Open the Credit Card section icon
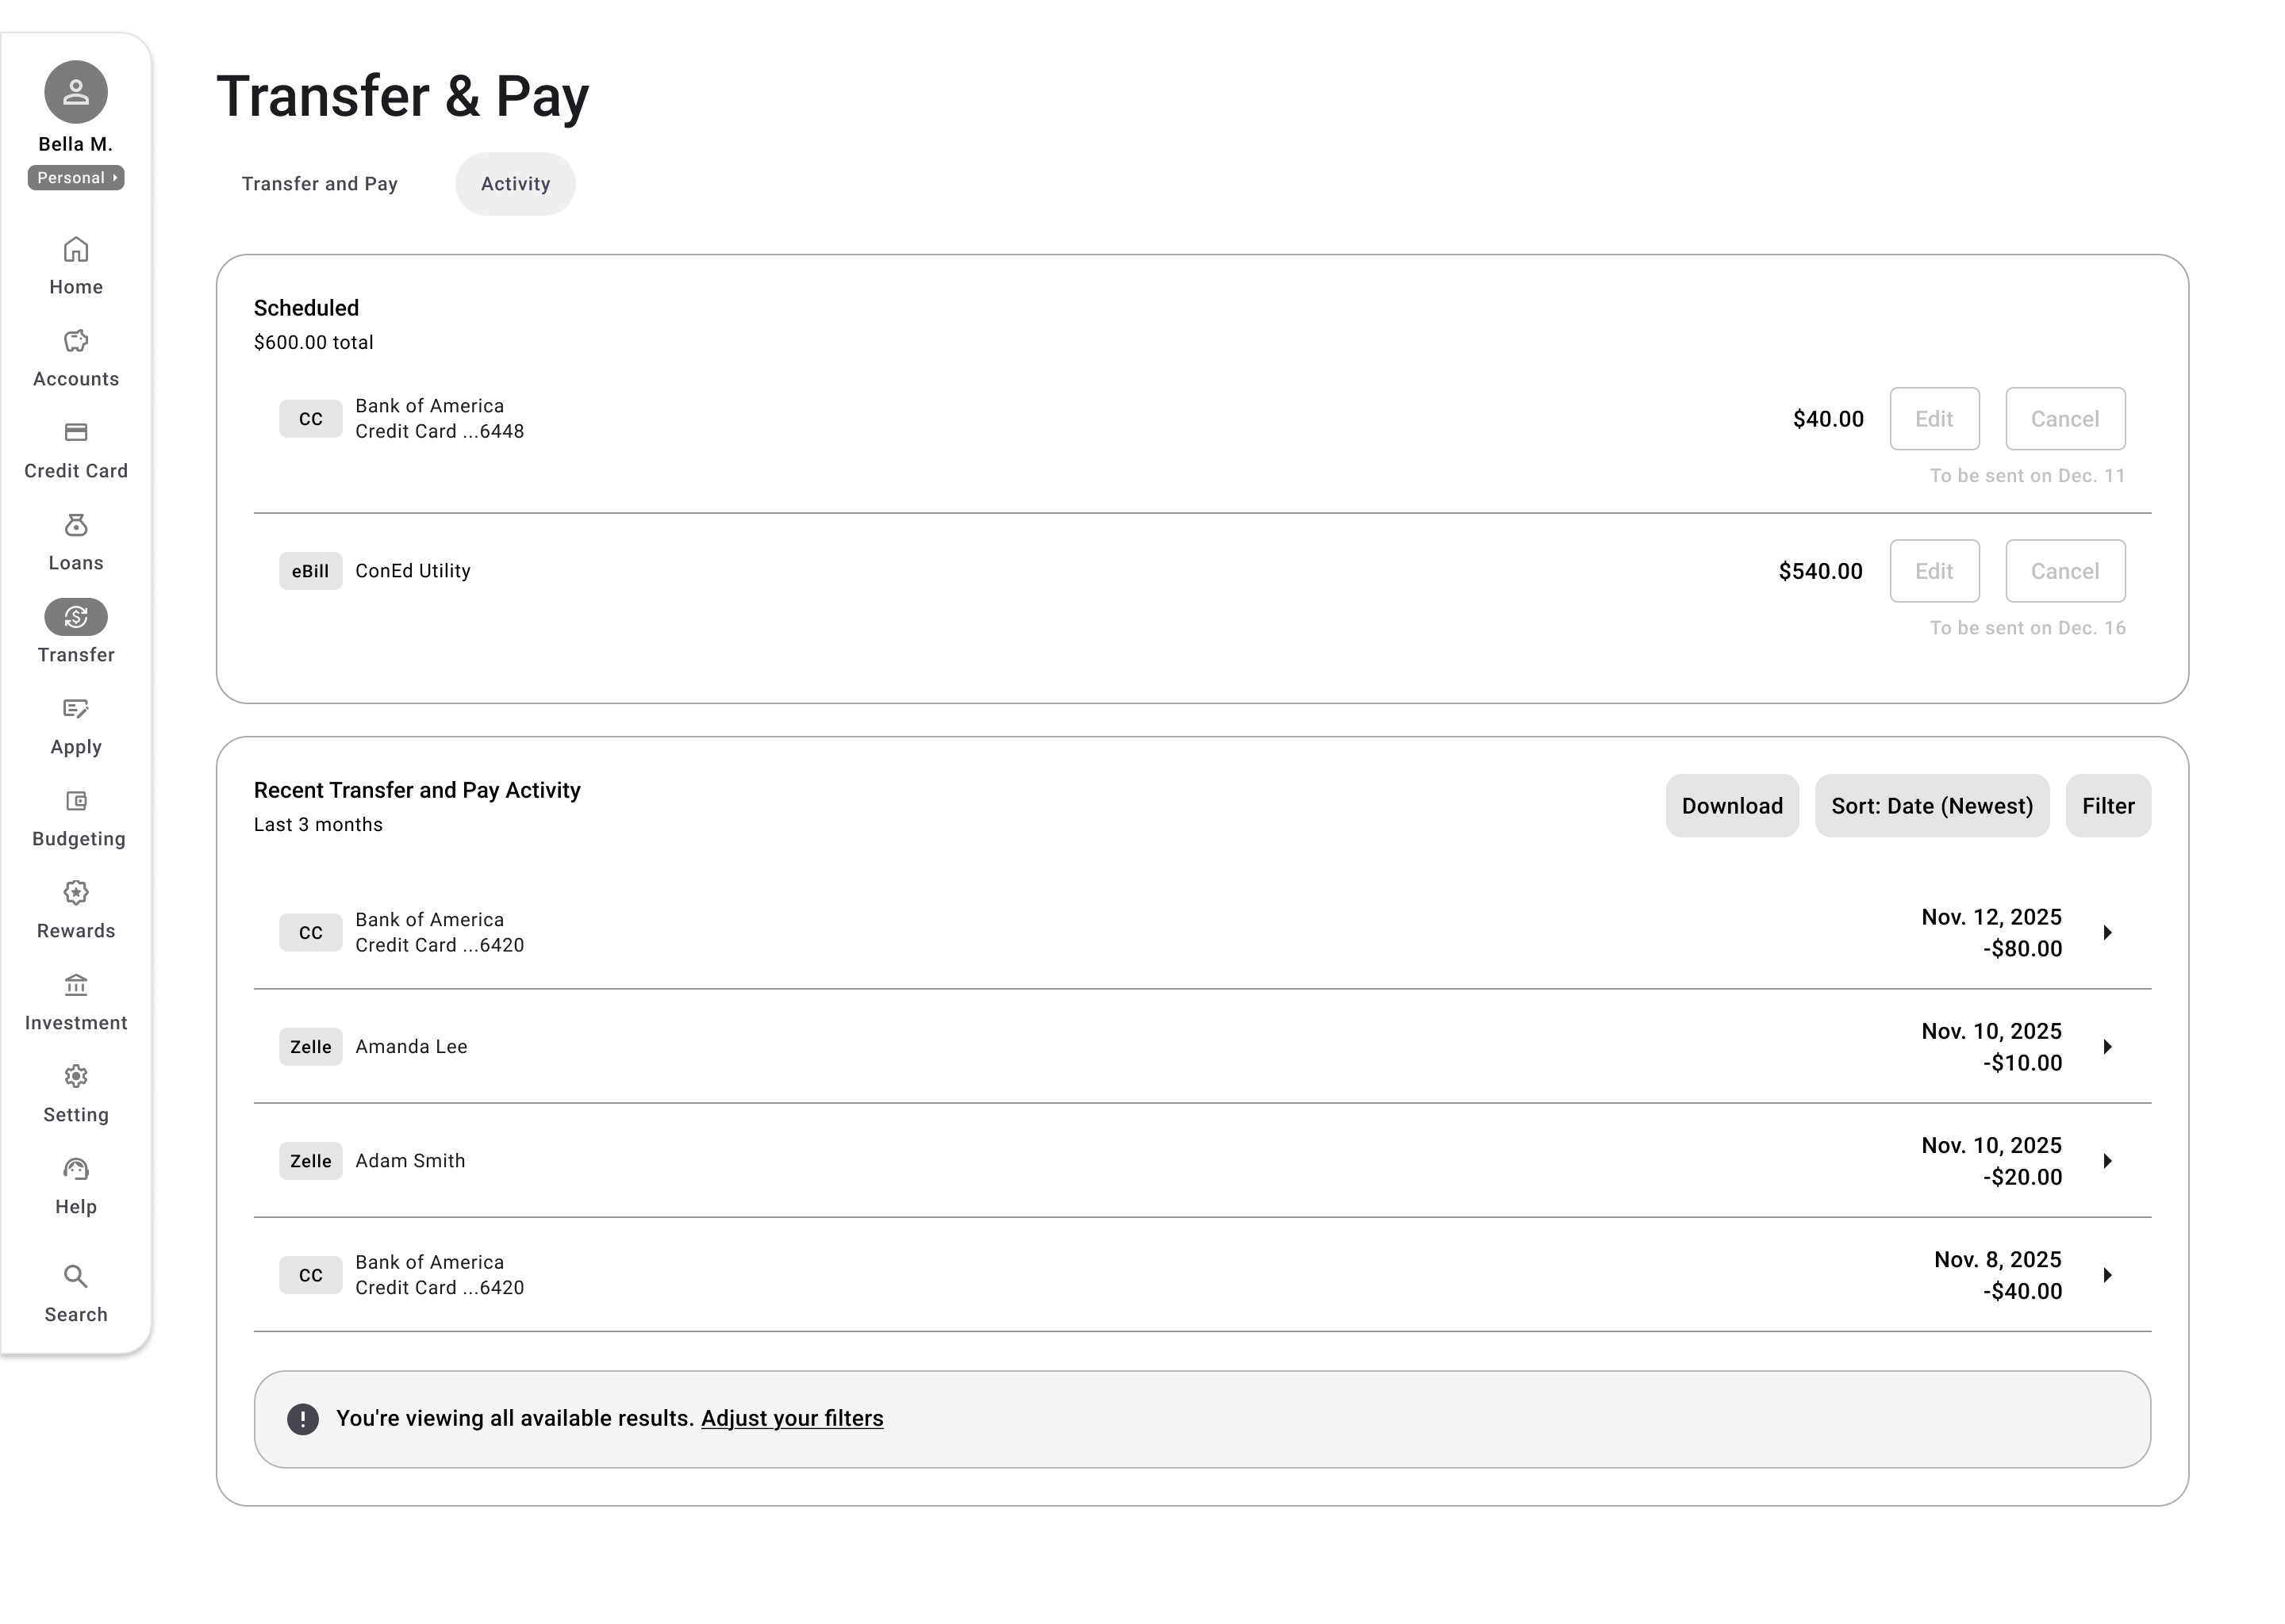This screenshot has height=1624, width=2285. pyautogui.click(x=76, y=432)
